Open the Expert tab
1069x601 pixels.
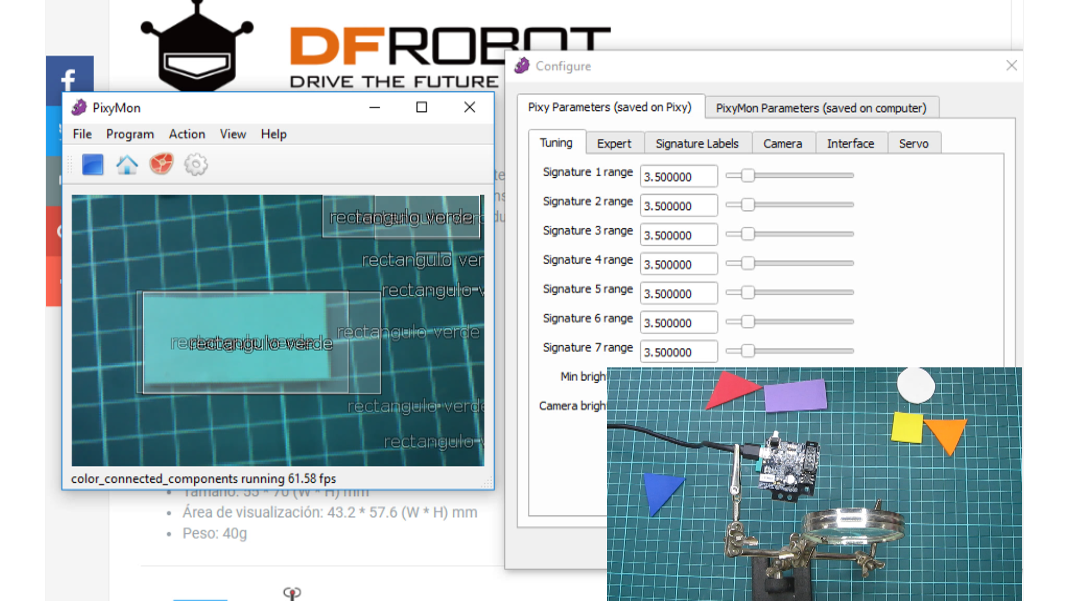614,144
